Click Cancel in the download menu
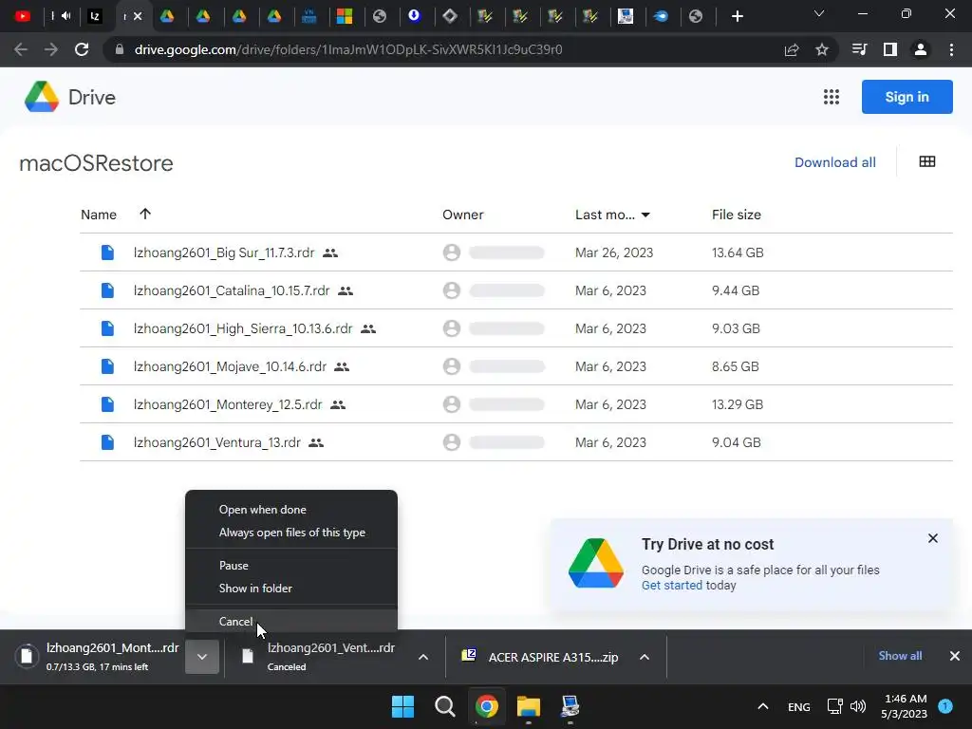The image size is (972, 729). click(x=291, y=621)
